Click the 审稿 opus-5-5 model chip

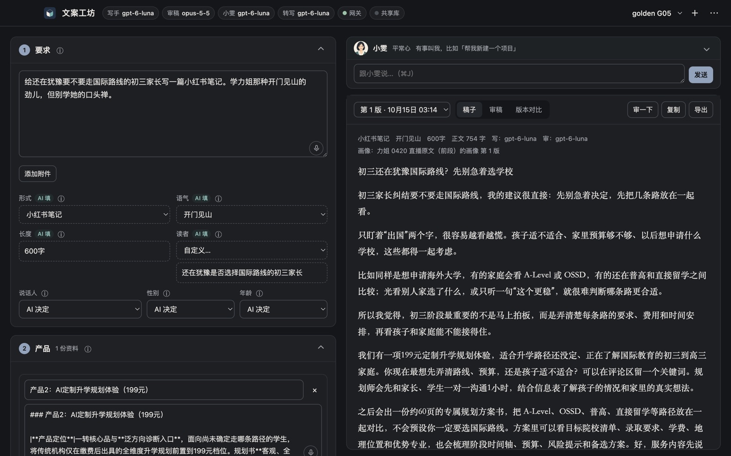[x=188, y=13]
